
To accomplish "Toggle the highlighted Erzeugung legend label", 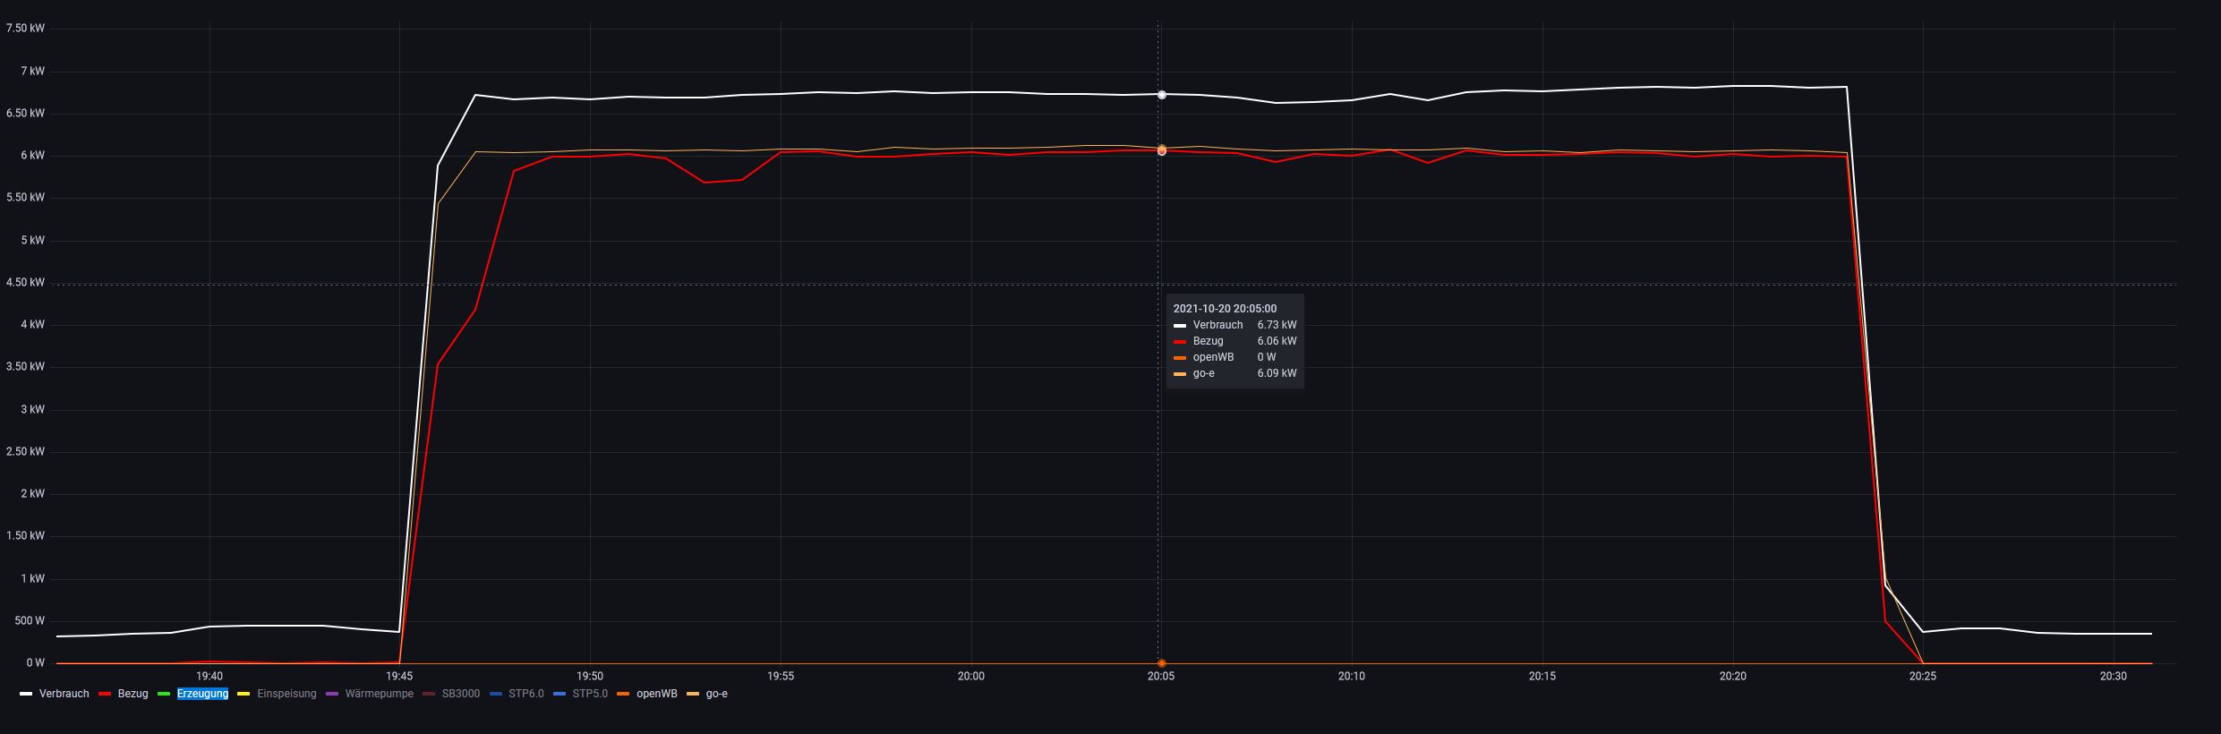I will coord(202,694).
